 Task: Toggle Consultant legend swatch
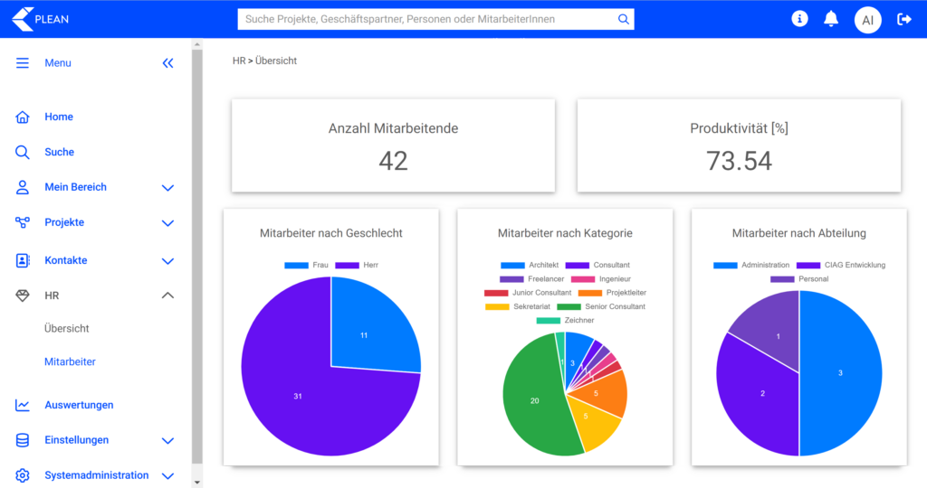pyautogui.click(x=577, y=266)
